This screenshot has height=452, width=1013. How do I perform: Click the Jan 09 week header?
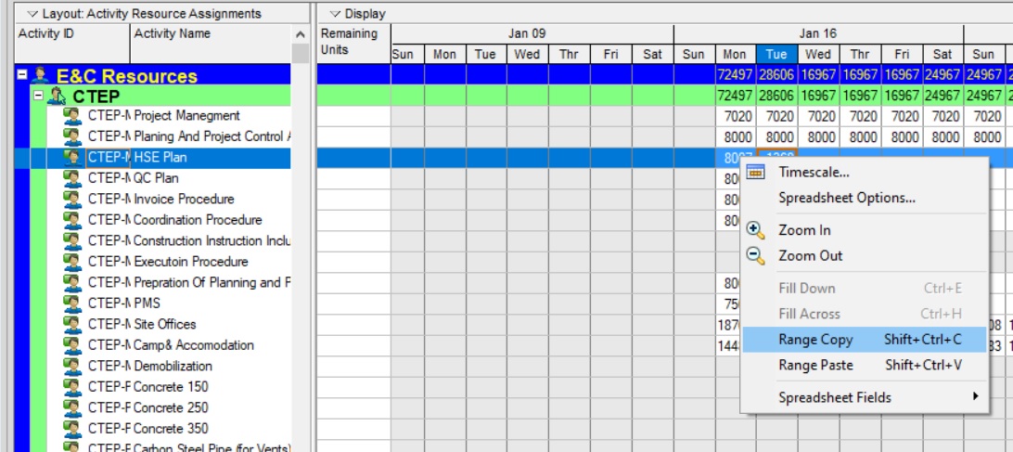(532, 33)
